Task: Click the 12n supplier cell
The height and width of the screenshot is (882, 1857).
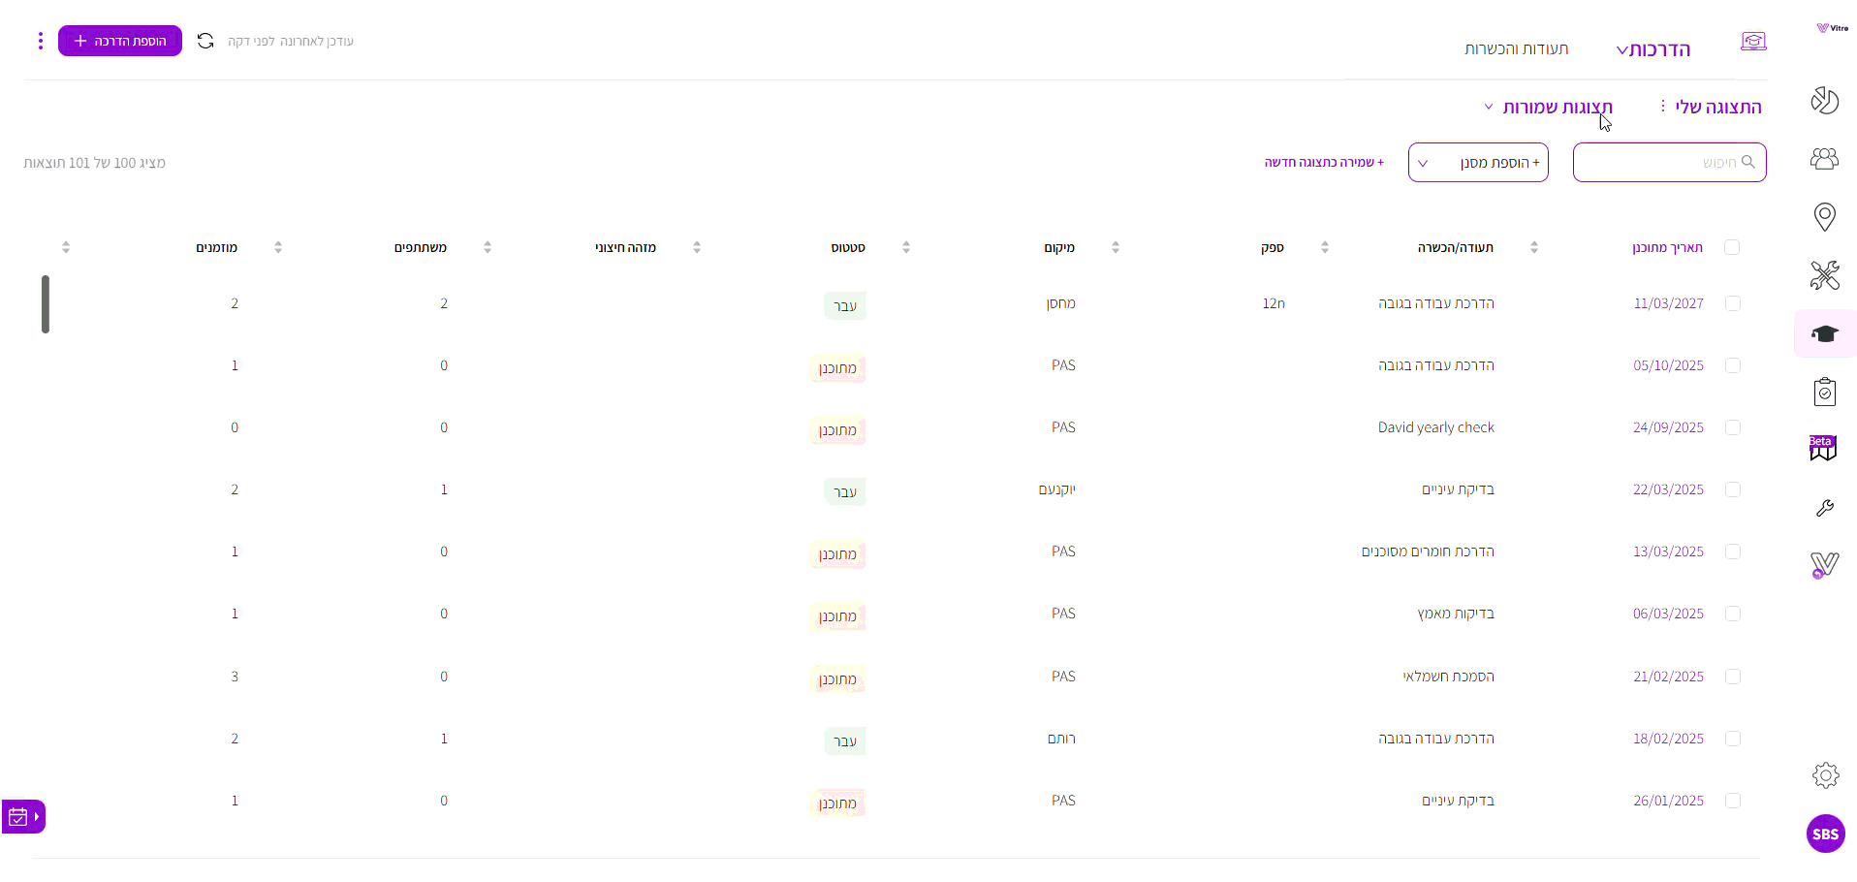Action: [1274, 303]
